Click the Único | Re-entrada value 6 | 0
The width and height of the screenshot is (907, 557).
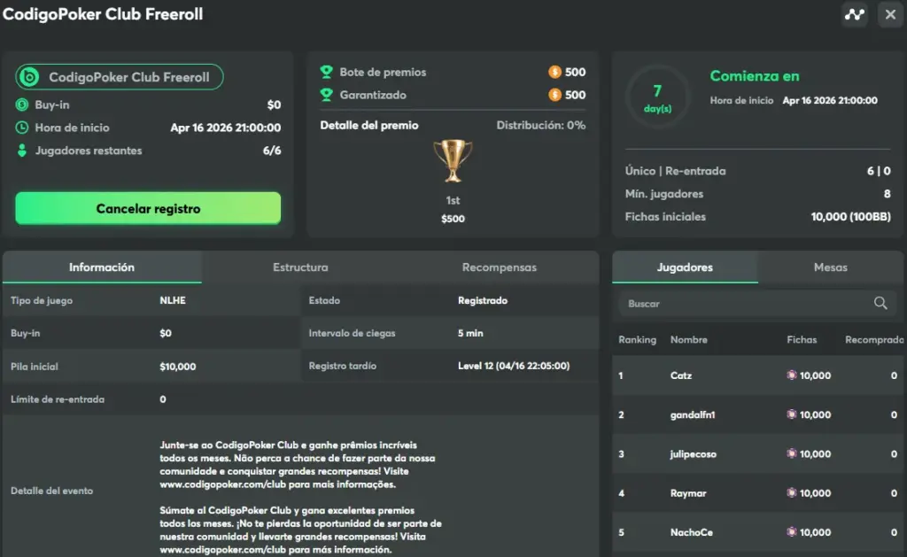879,171
